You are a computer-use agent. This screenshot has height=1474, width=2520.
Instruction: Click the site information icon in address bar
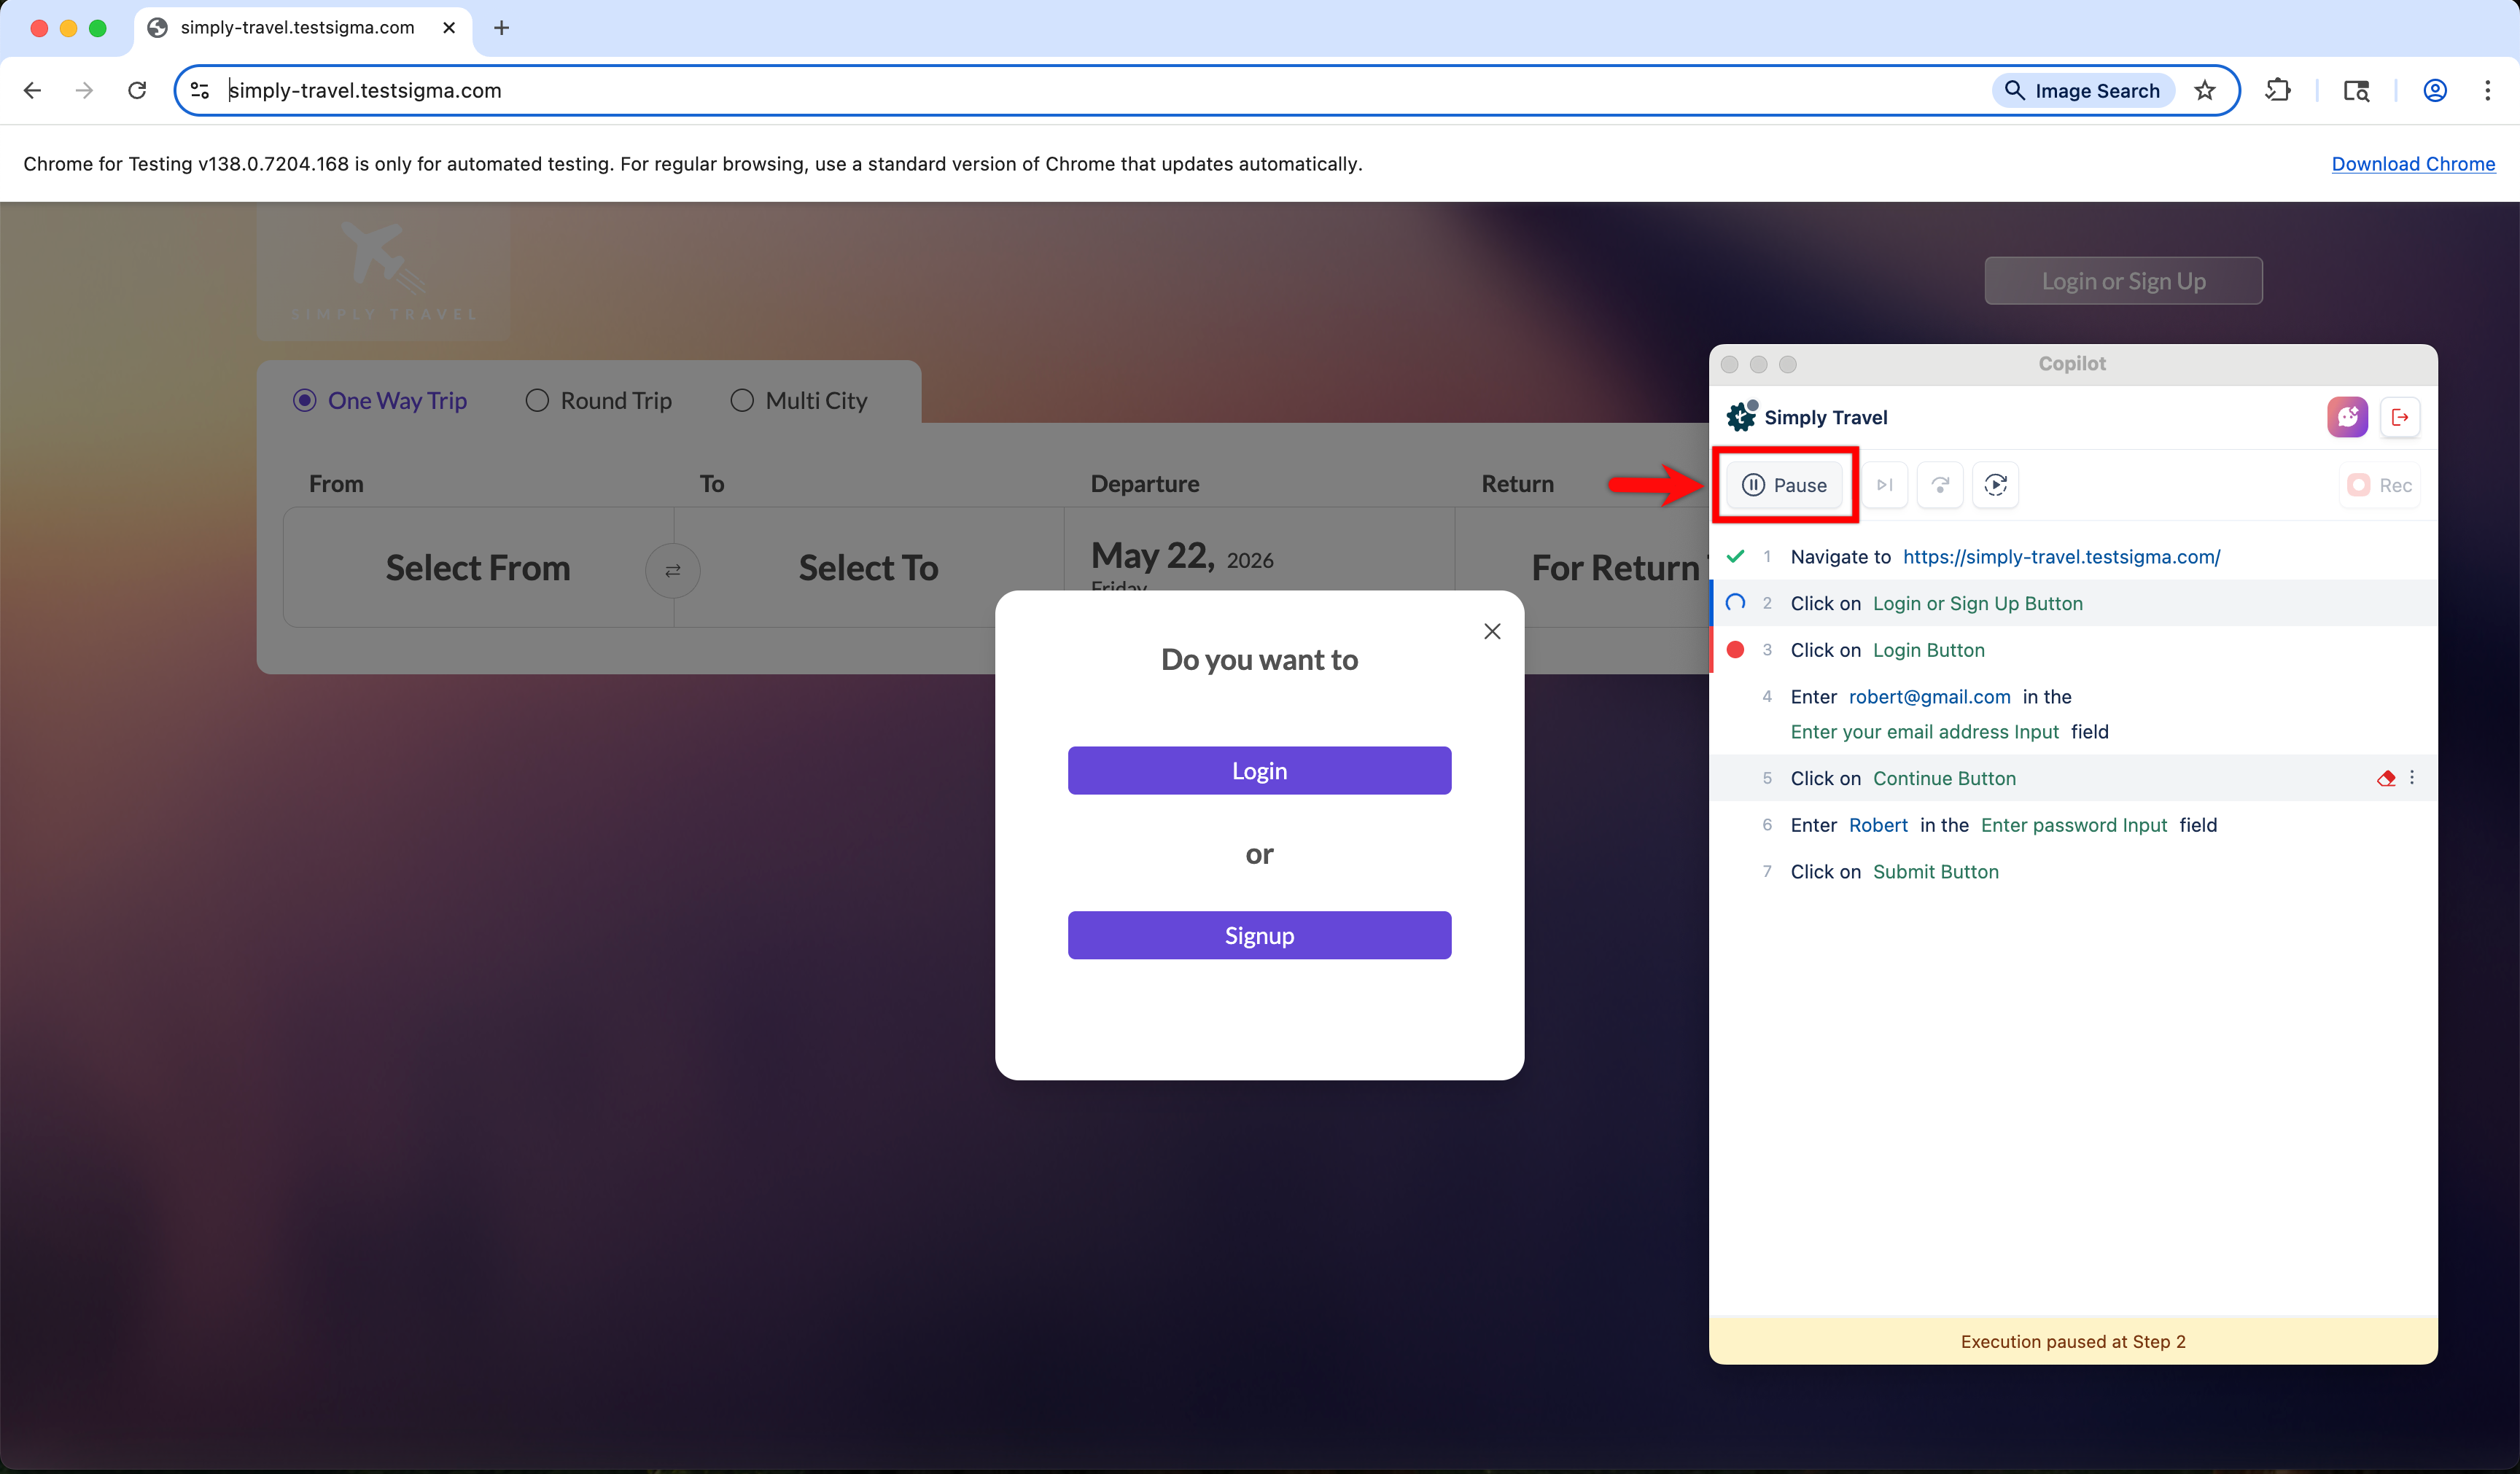coord(200,91)
